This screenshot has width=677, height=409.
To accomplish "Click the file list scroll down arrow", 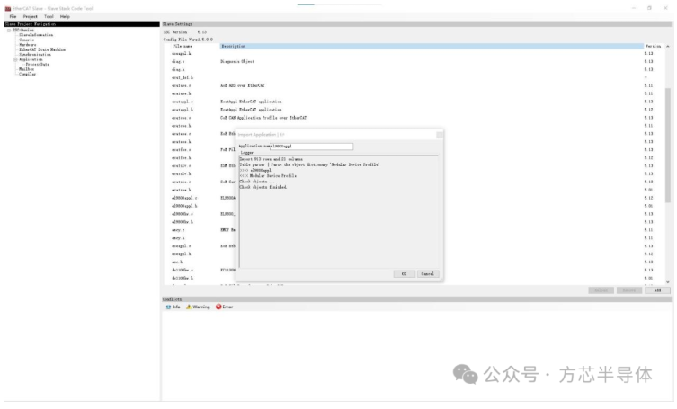I will (x=668, y=282).
